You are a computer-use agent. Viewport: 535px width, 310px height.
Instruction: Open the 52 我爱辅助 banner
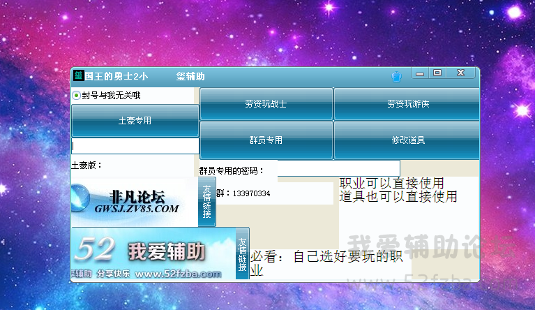click(153, 253)
